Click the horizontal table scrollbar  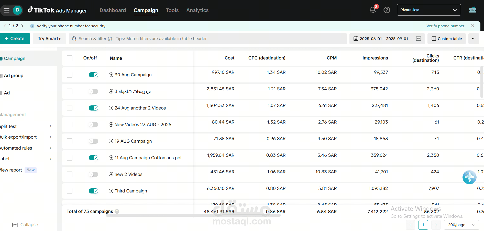coord(193,215)
